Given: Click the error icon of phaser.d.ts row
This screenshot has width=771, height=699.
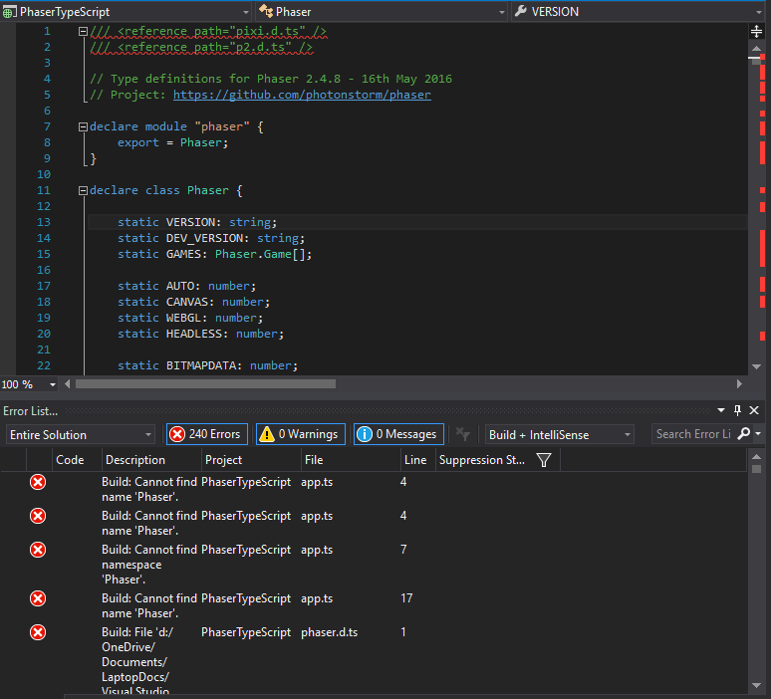Looking at the screenshot, I should [x=38, y=632].
